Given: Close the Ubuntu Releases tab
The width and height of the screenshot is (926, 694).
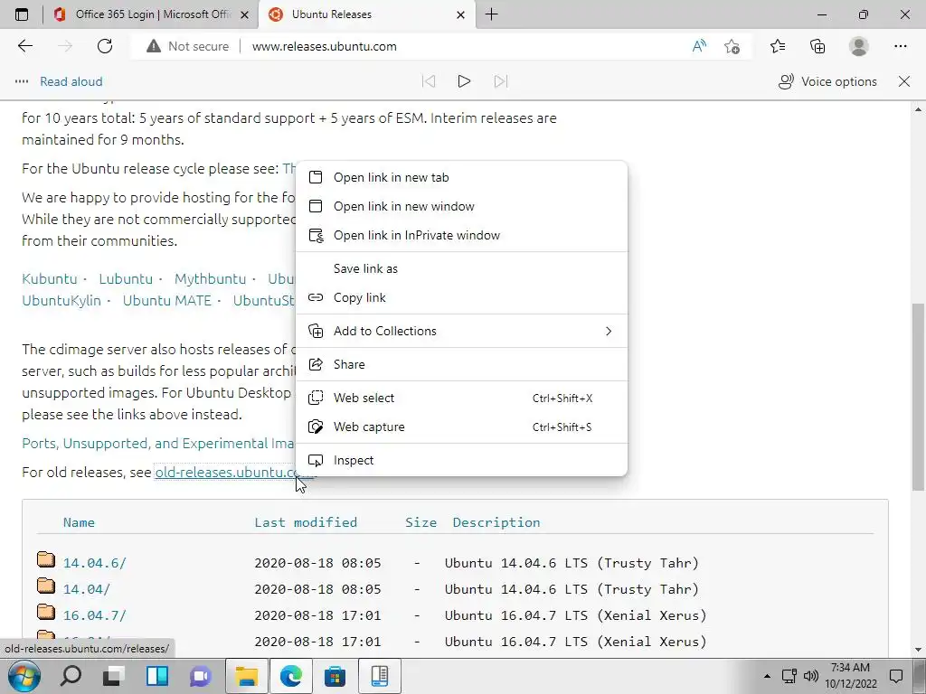Looking at the screenshot, I should [x=460, y=14].
